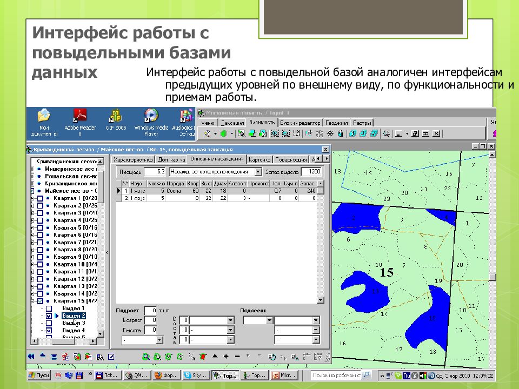Click Skype button in the taskbar
The width and height of the screenshot is (519, 389).
pos(196,375)
